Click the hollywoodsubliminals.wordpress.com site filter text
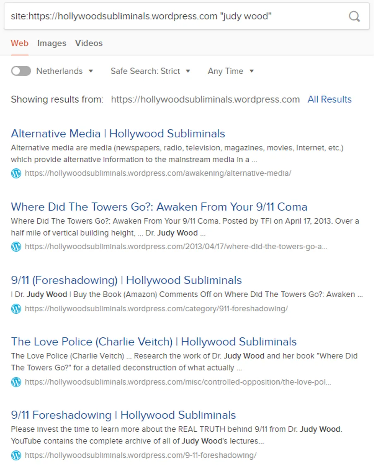This screenshot has width=374, height=467. point(205,99)
